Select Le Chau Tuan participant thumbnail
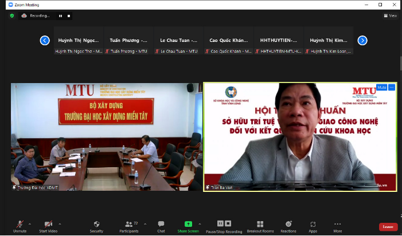This screenshot has height=236, width=402. pos(179,40)
